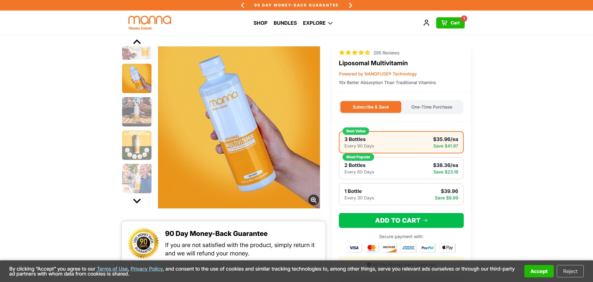Viewport: 593px width, 282px height.
Task: Go to next announcement banner arrow
Action: 350,5
